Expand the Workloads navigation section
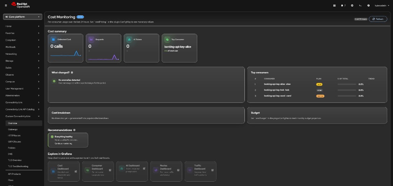Viewport: 393px width, 186px height. (x=23, y=47)
